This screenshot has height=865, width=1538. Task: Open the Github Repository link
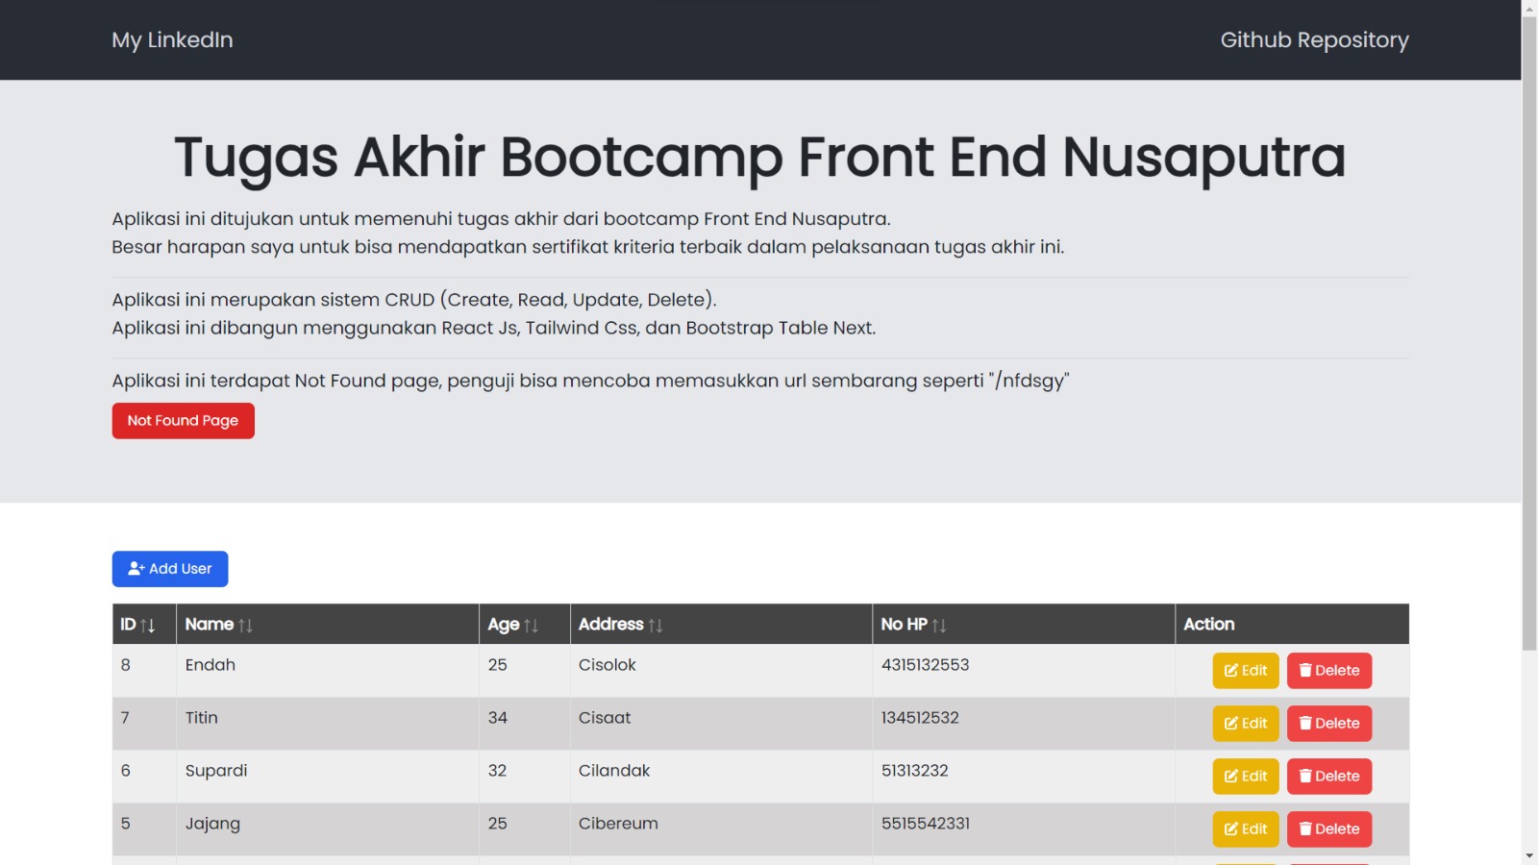(x=1314, y=40)
